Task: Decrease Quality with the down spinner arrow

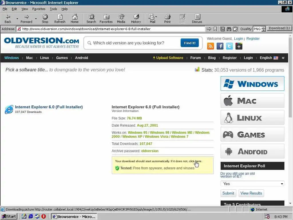Action: 264,30
